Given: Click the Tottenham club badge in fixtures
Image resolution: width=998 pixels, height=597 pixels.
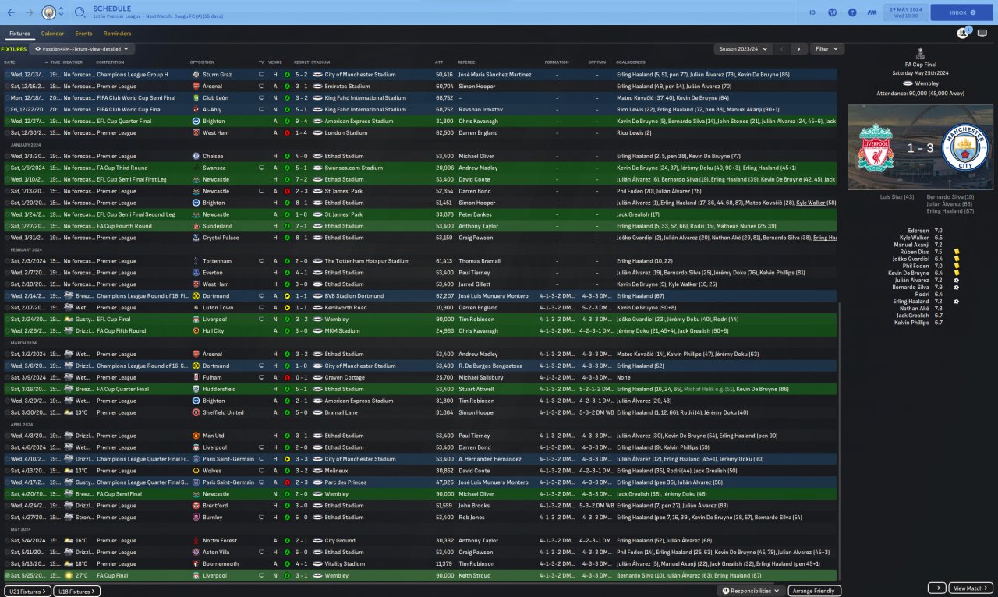Looking at the screenshot, I should [196, 261].
